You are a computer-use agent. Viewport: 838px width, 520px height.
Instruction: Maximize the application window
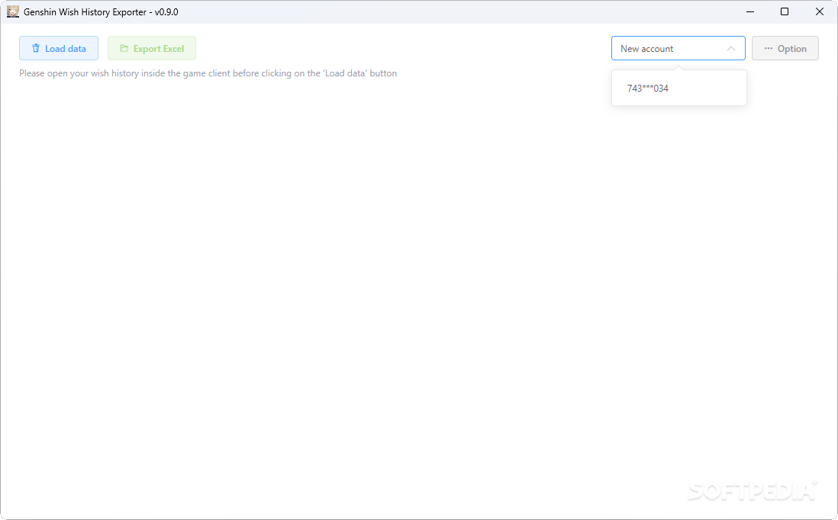(x=785, y=11)
